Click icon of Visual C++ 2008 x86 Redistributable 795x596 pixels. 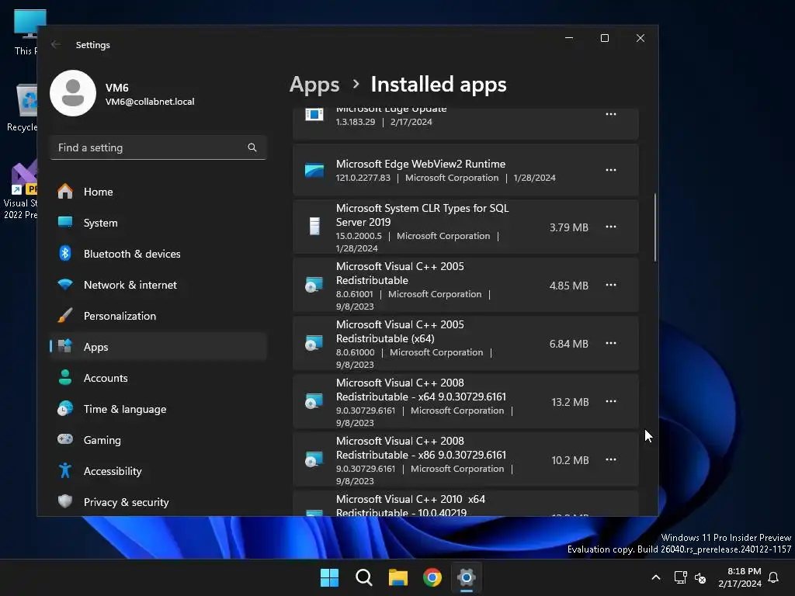(x=314, y=459)
